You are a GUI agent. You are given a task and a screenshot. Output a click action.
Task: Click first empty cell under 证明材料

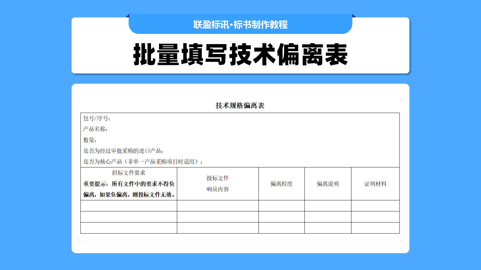[x=375, y=206]
